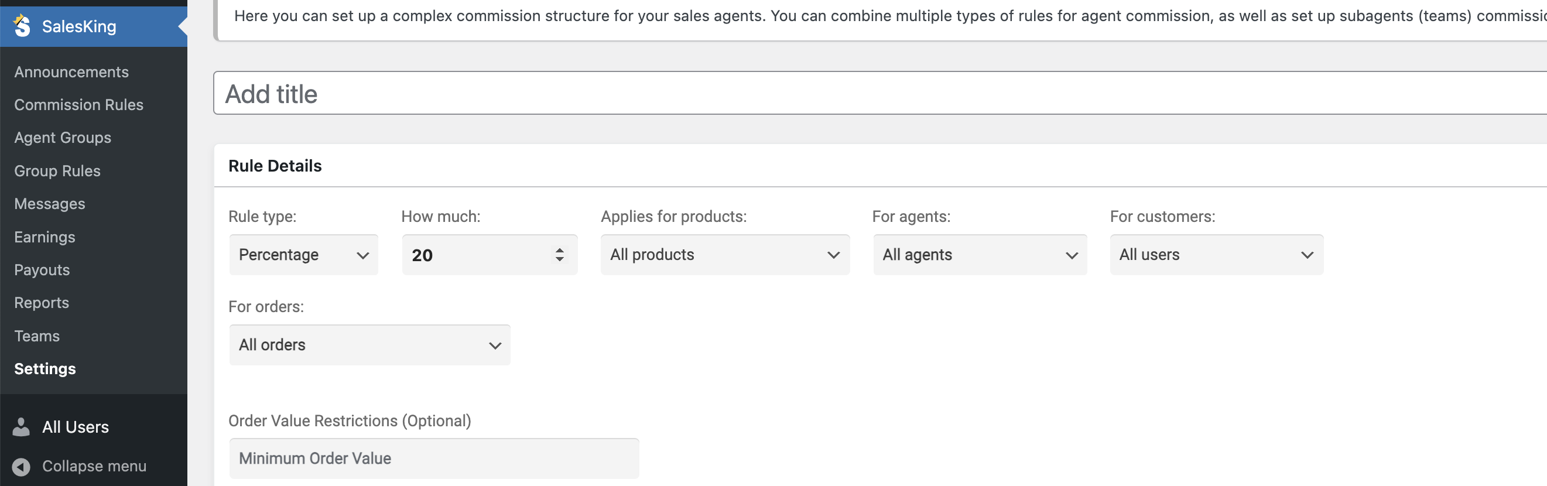View the Earnings page

[x=45, y=237]
